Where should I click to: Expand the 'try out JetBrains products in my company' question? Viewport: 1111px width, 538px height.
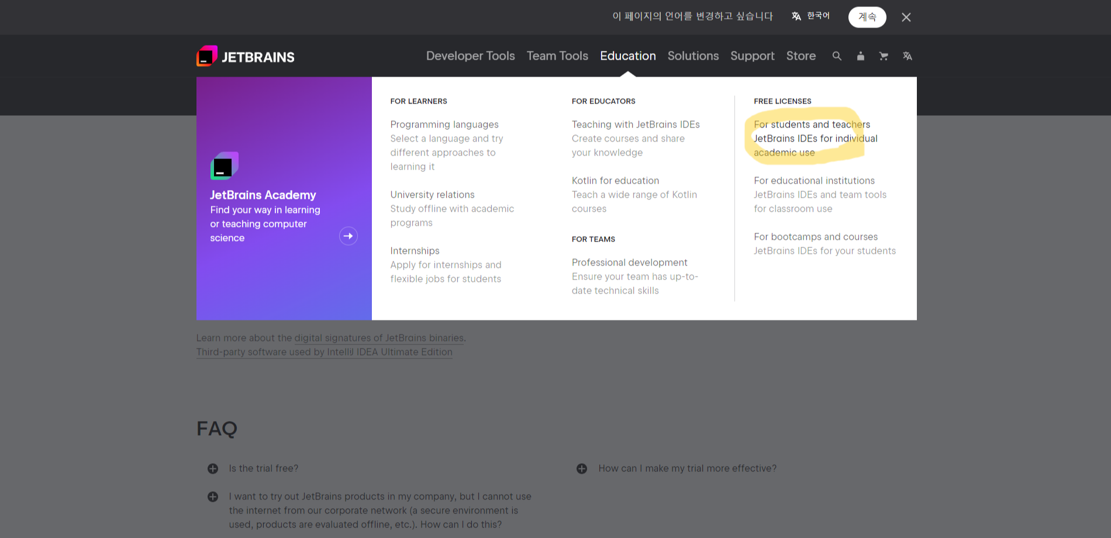(213, 496)
